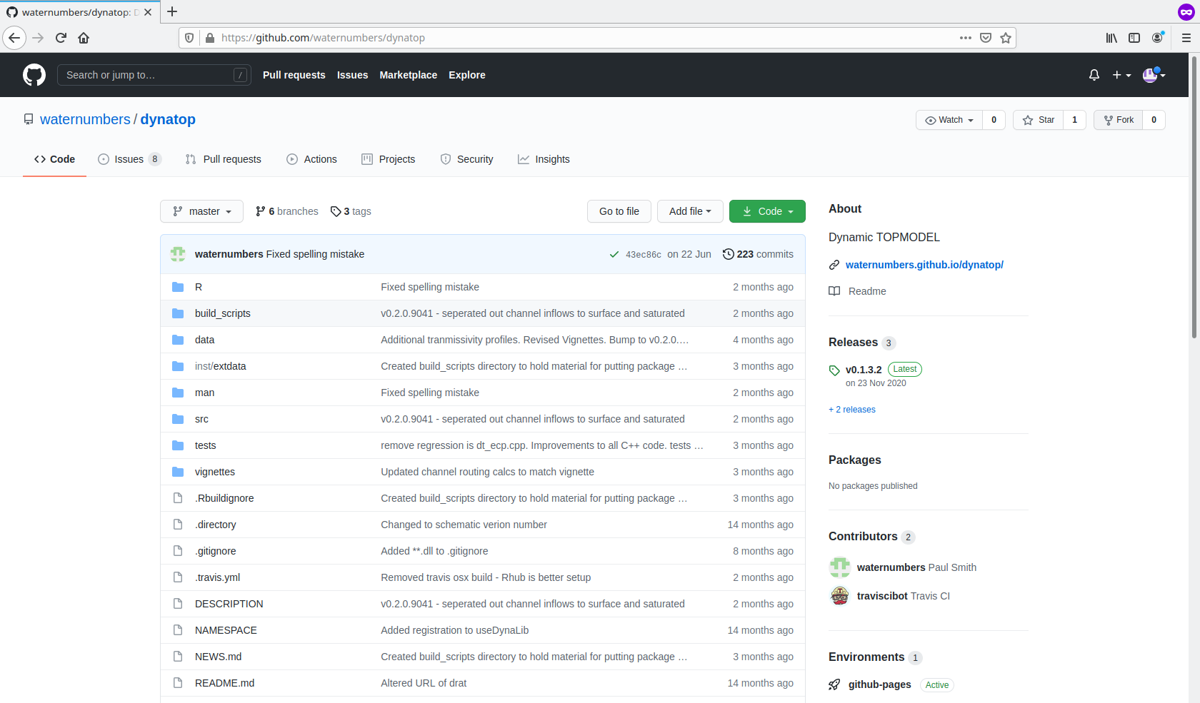This screenshot has width=1200, height=703.
Task: Open the vignettes folder
Action: click(x=215, y=472)
